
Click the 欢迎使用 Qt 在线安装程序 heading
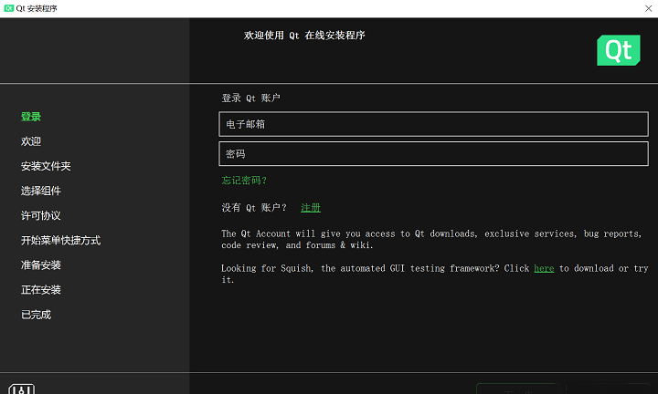tap(304, 36)
